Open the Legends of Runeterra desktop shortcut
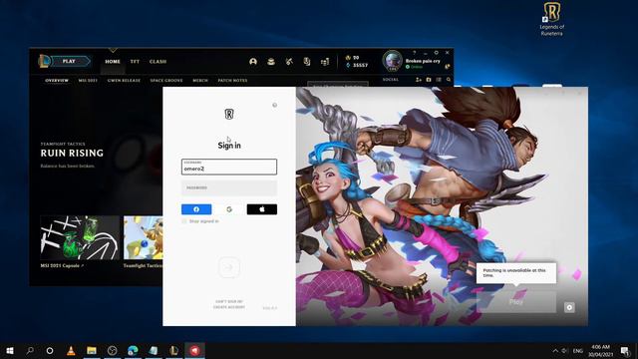 (x=551, y=19)
